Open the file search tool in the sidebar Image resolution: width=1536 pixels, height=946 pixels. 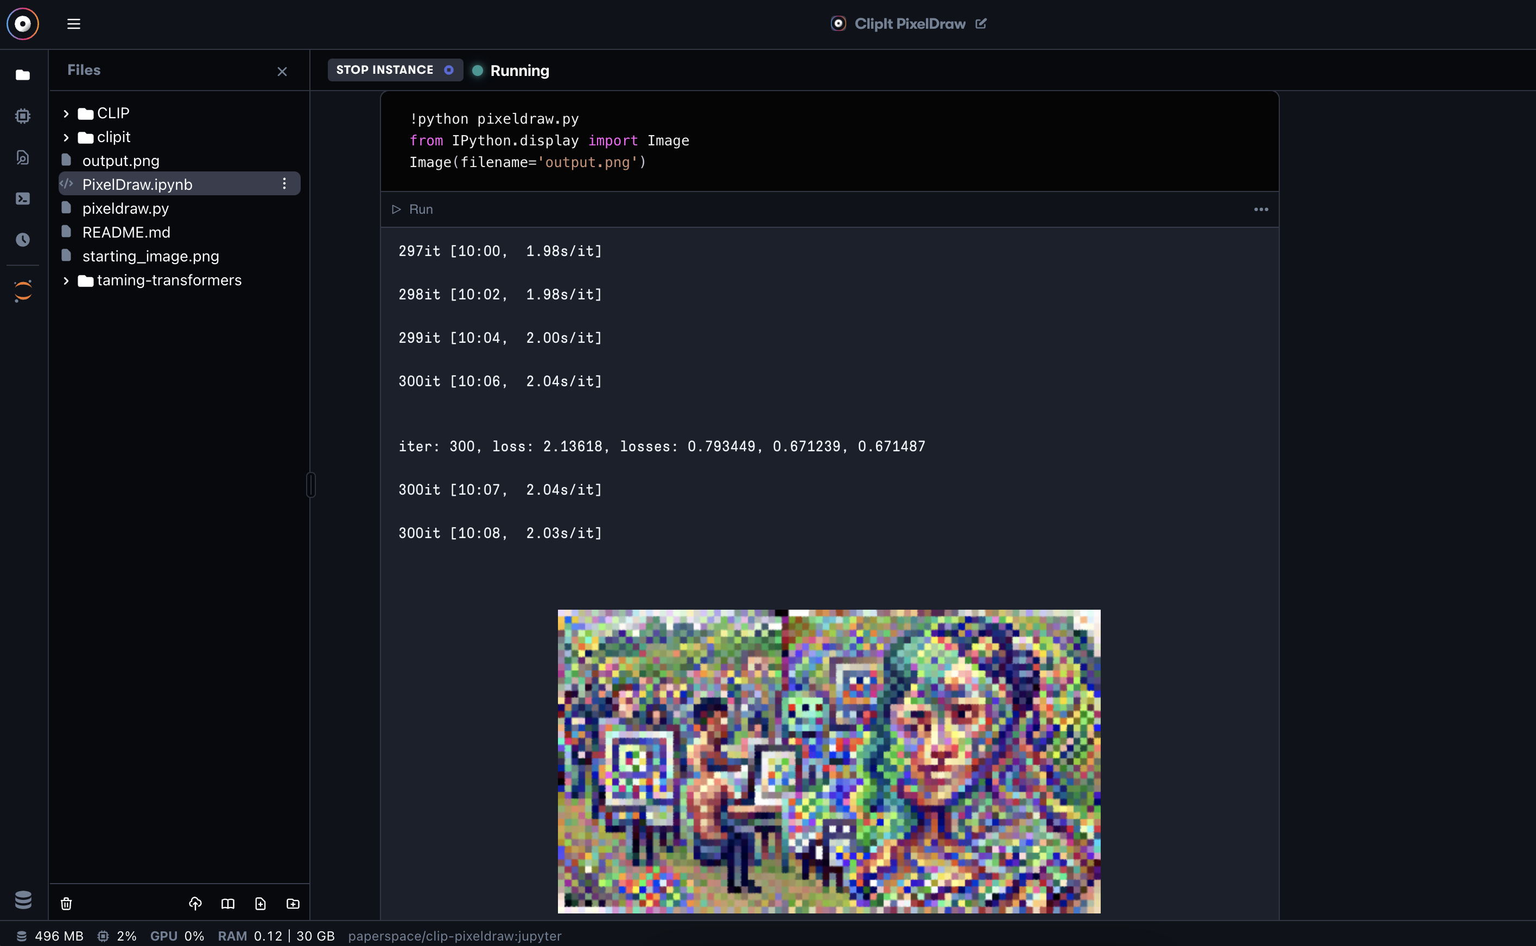(x=23, y=157)
